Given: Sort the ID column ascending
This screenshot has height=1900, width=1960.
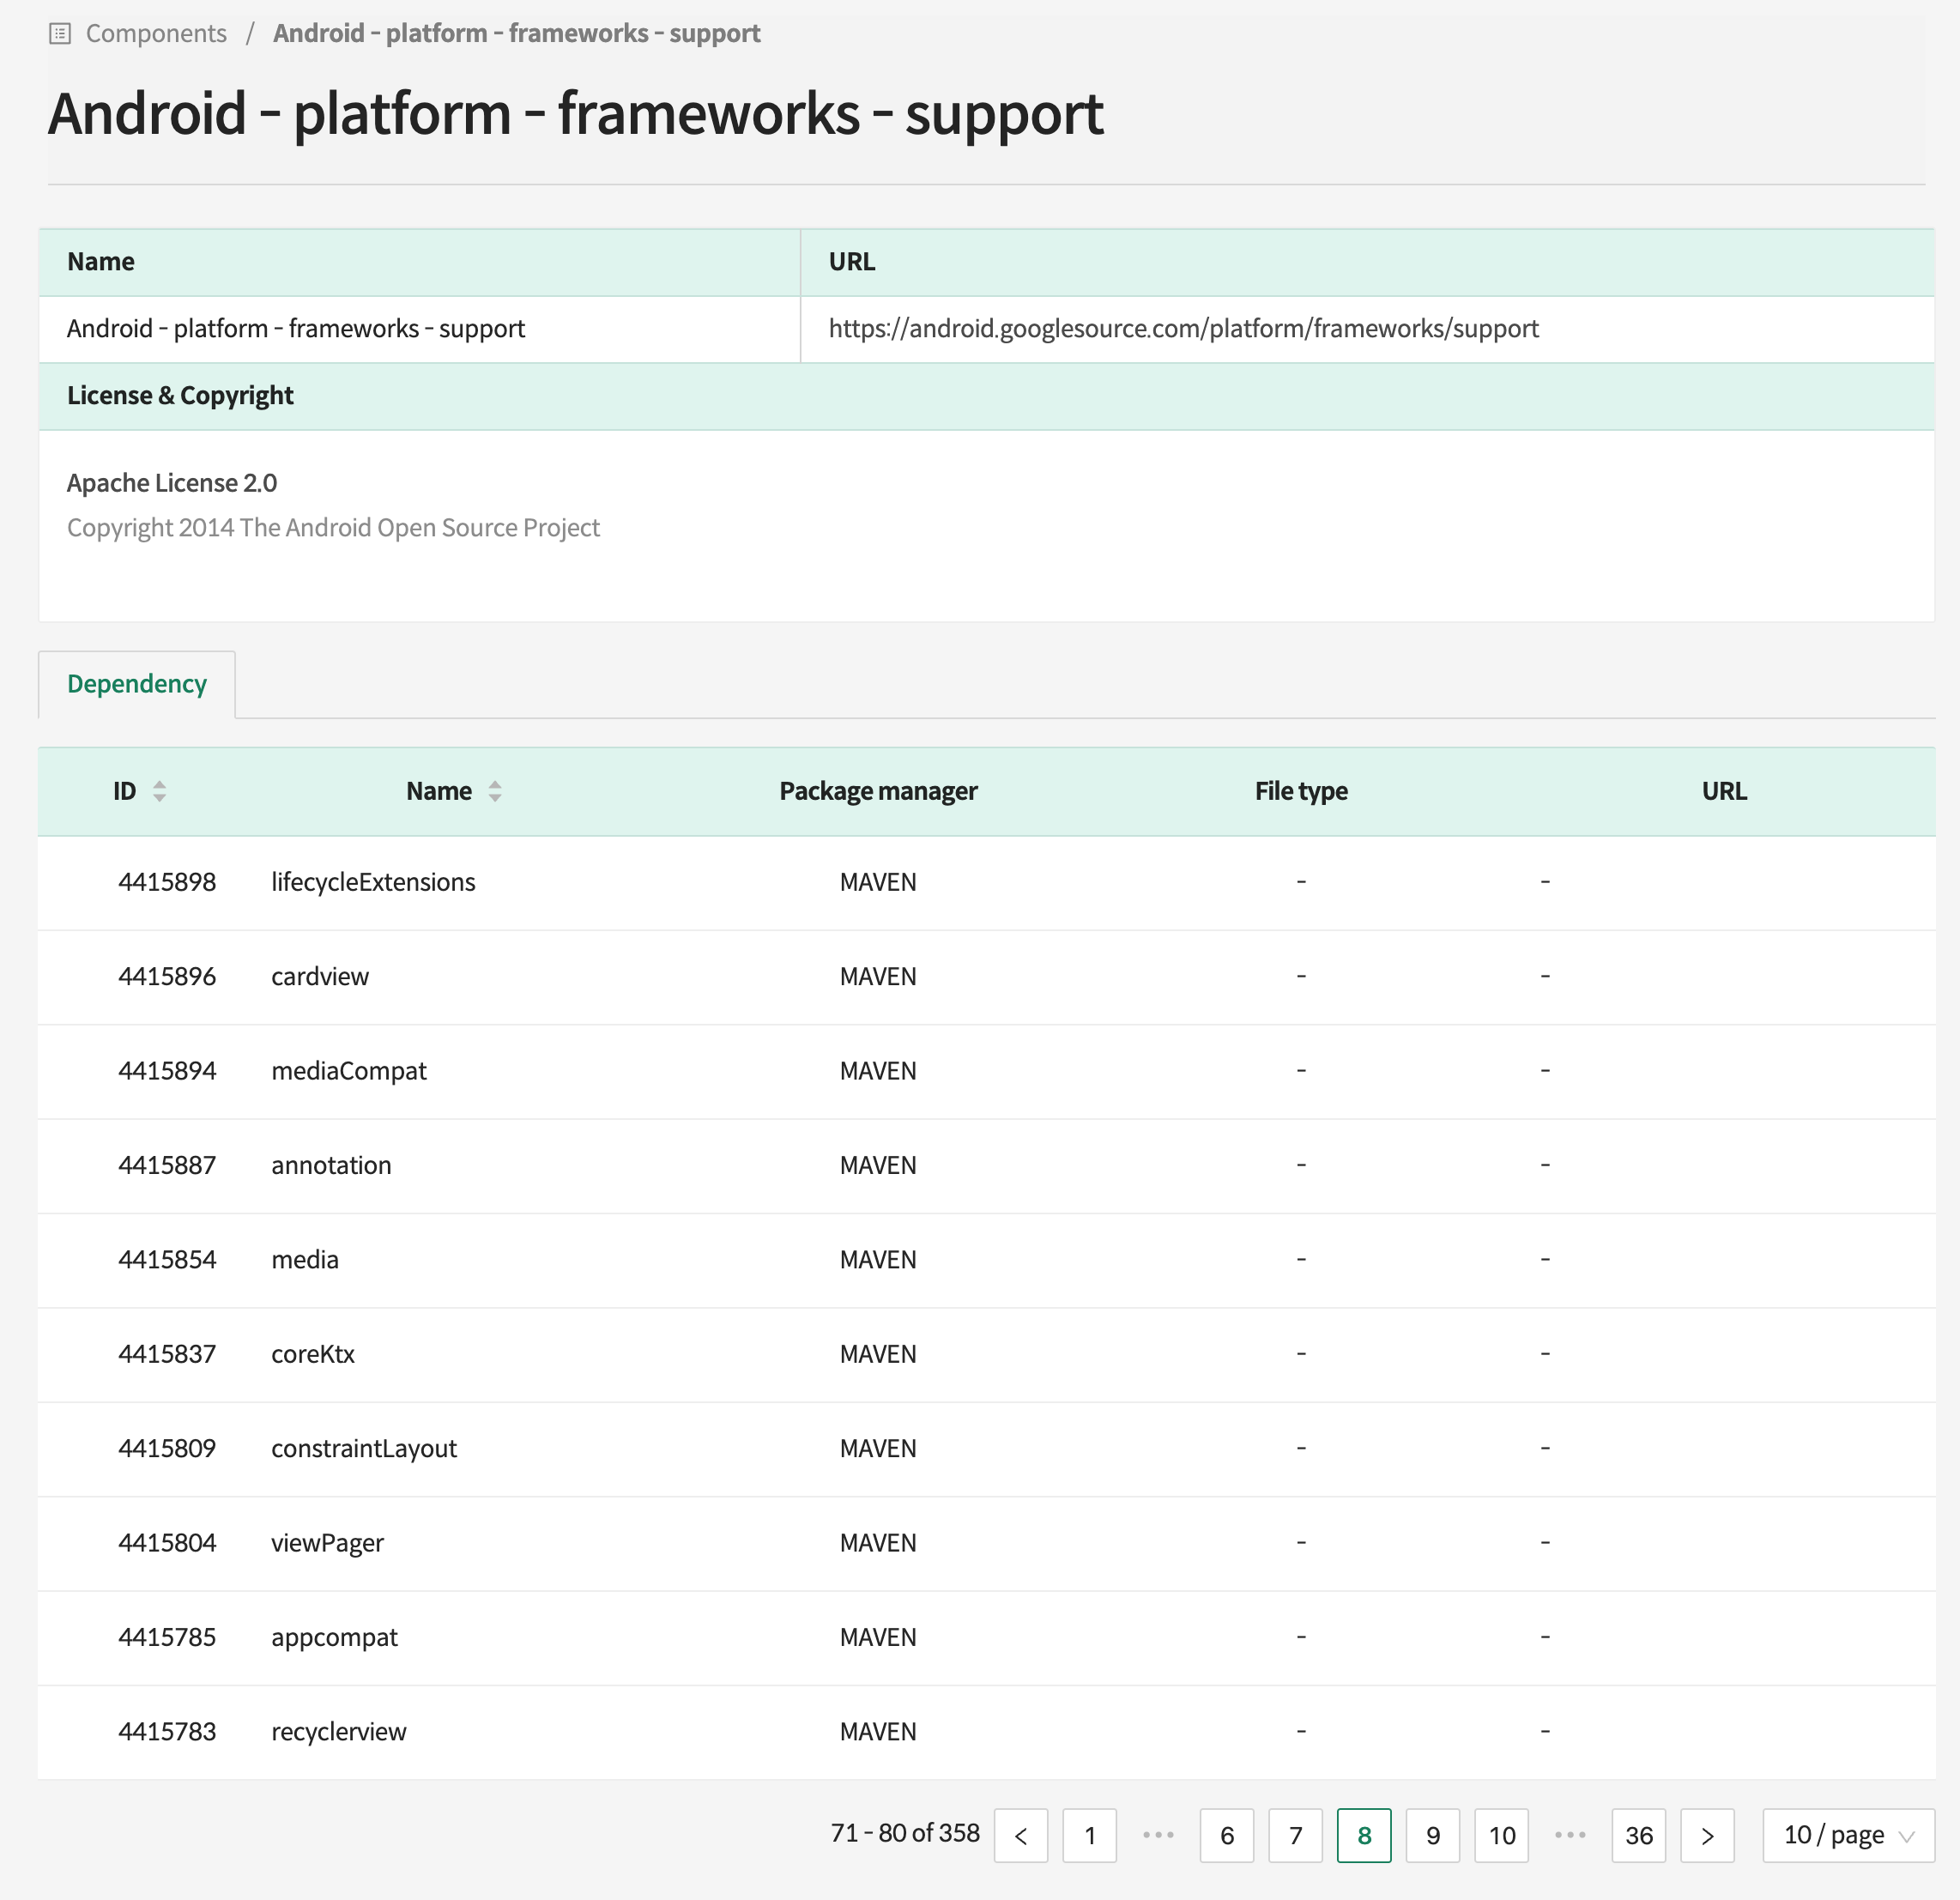Looking at the screenshot, I should click(160, 784).
